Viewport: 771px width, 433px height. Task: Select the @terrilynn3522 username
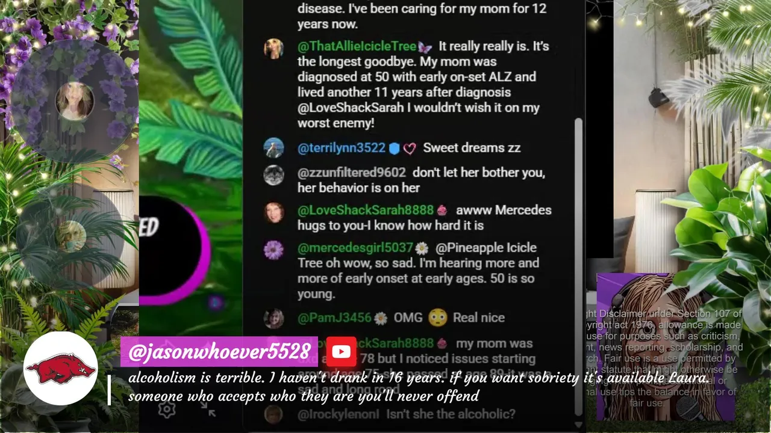(342, 148)
